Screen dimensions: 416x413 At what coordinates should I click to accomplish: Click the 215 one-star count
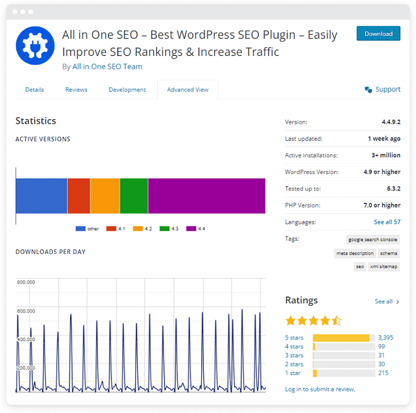383,373
